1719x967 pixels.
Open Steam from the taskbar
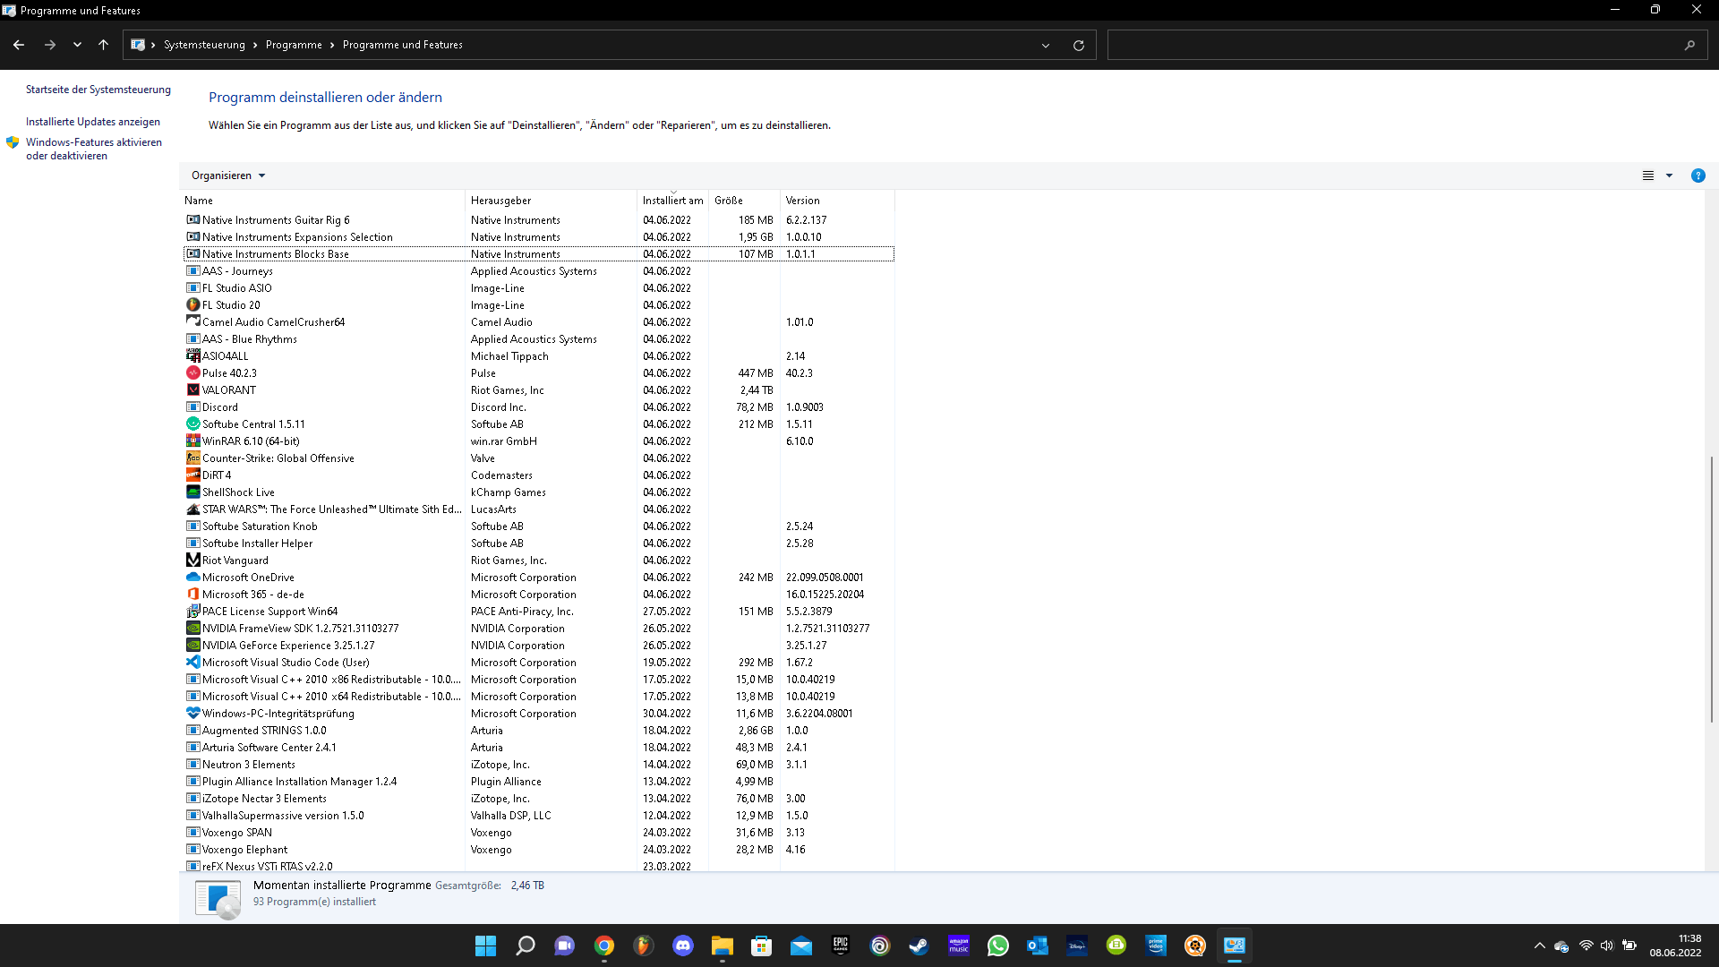pyautogui.click(x=919, y=946)
